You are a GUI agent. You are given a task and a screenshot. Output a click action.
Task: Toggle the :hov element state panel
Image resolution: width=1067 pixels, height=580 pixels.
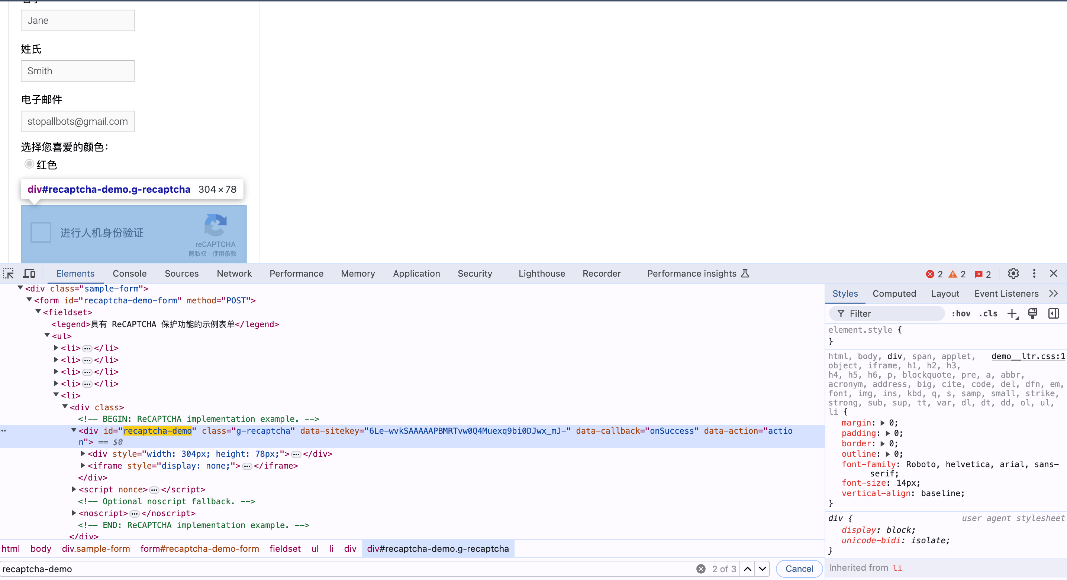point(961,314)
